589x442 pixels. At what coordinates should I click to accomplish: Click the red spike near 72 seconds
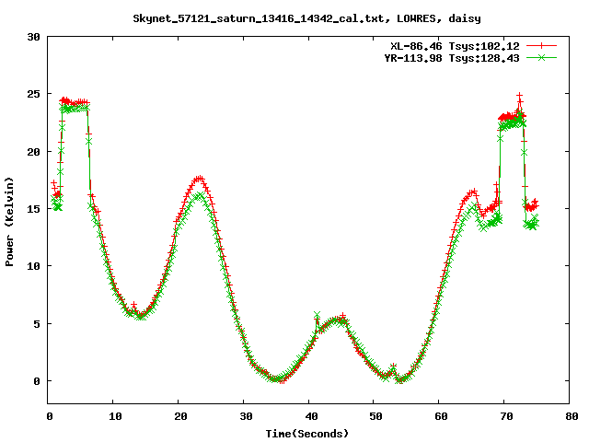pyautogui.click(x=519, y=96)
